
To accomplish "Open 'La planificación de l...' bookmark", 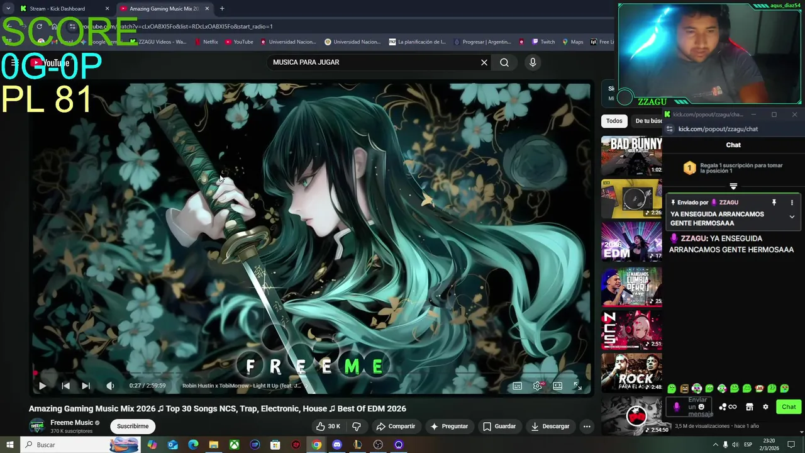I will tap(418, 42).
